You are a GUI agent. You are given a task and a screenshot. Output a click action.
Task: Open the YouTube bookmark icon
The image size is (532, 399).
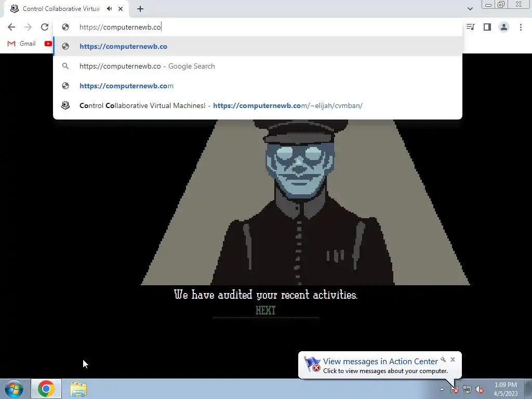click(x=48, y=44)
